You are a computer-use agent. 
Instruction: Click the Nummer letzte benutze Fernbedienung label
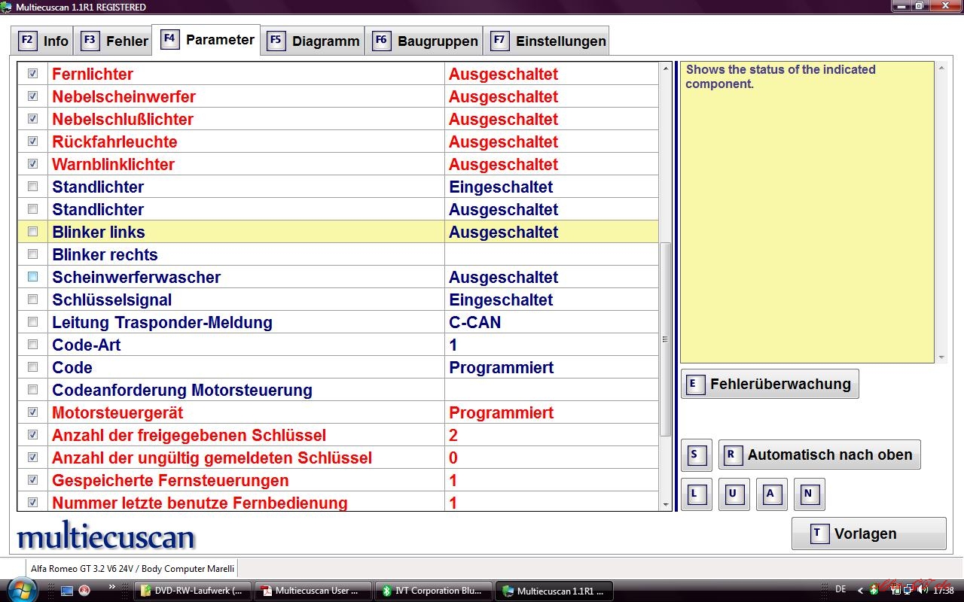(x=200, y=503)
